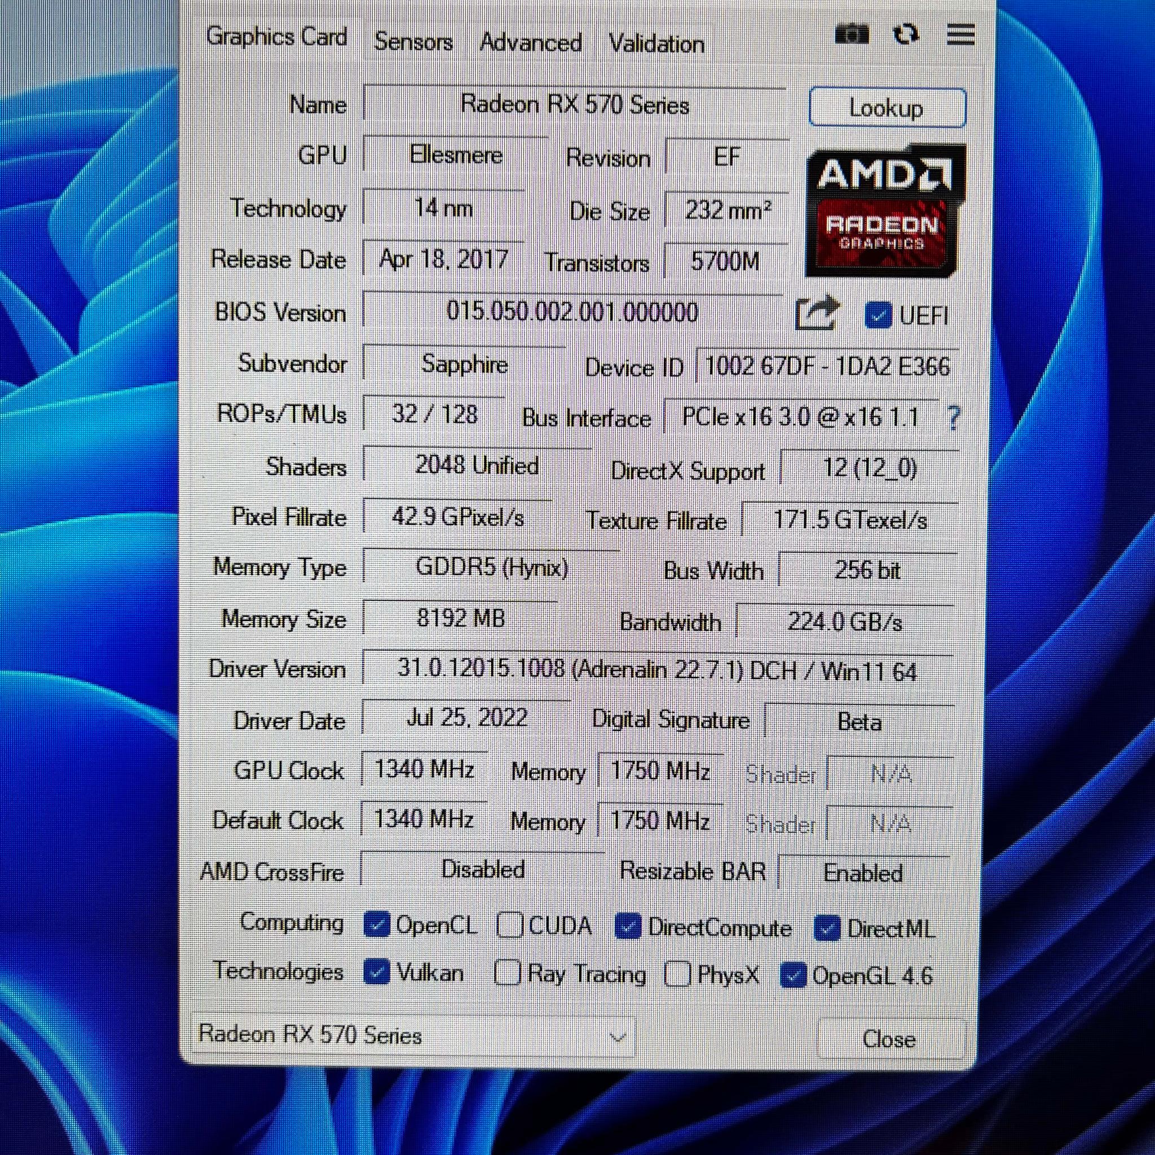Toggle the PhysX checkbox
Image resolution: width=1155 pixels, height=1155 pixels.
pyautogui.click(x=678, y=974)
